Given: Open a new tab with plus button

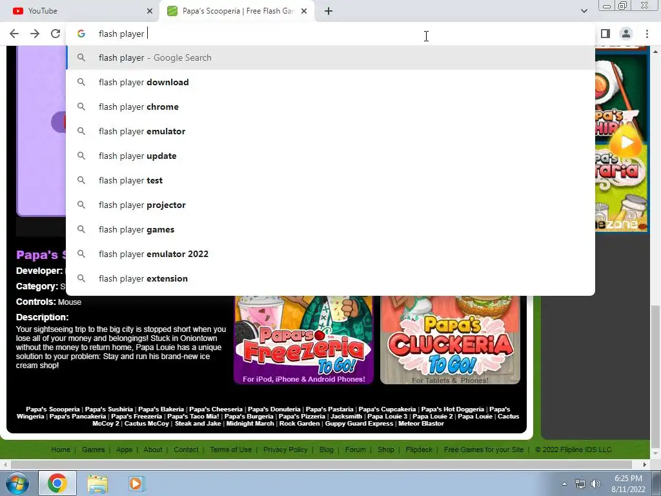Looking at the screenshot, I should click(329, 11).
